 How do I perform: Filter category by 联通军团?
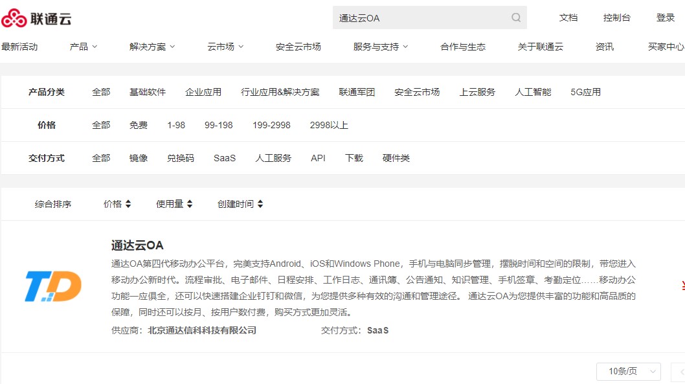[357, 92]
